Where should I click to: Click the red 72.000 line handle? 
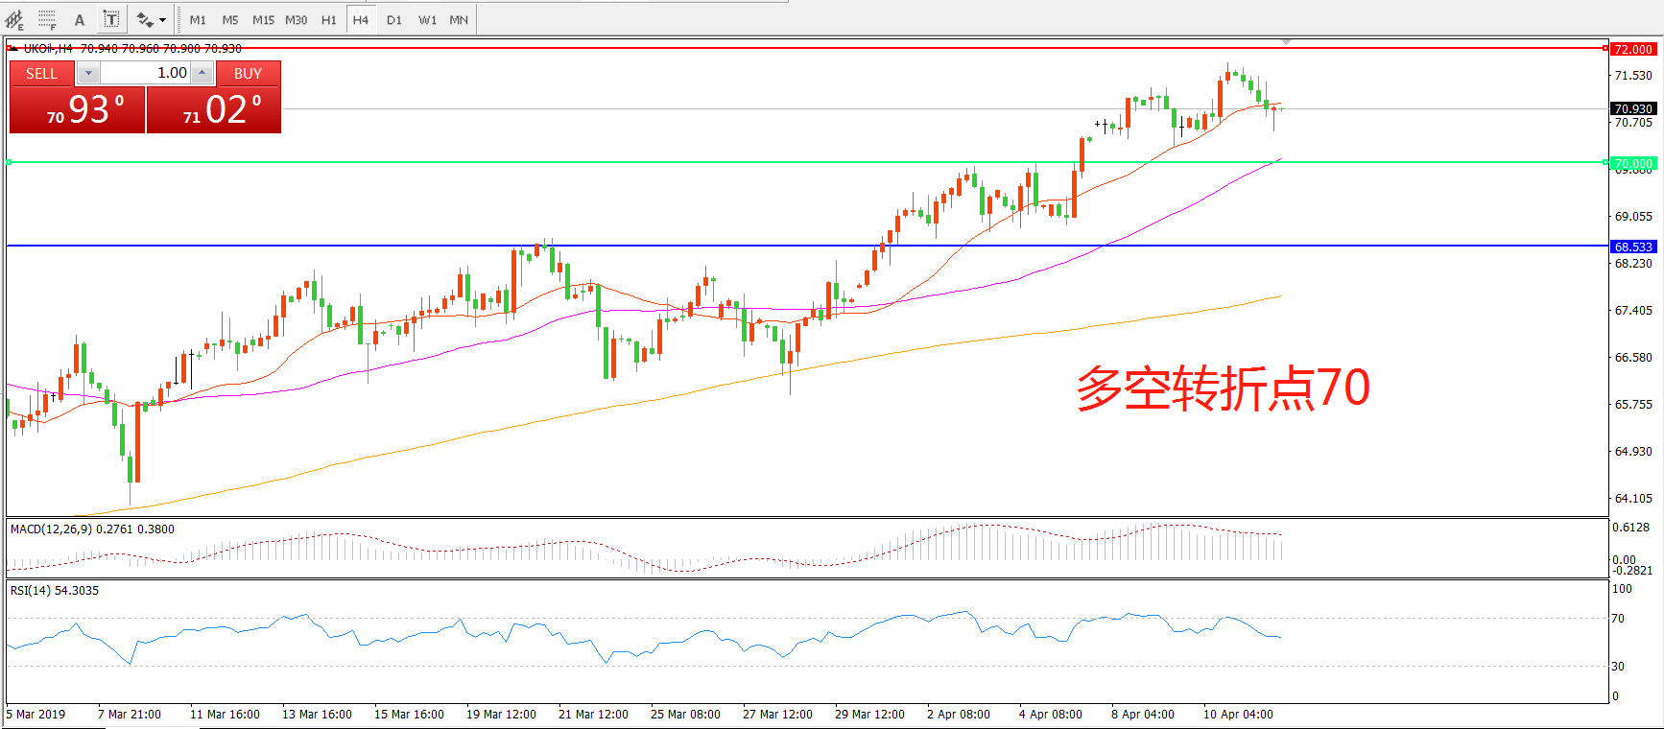click(1605, 48)
